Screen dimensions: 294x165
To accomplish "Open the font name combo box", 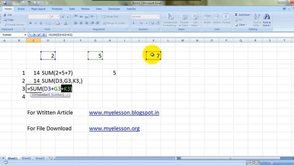I will click(x=39, y=16).
